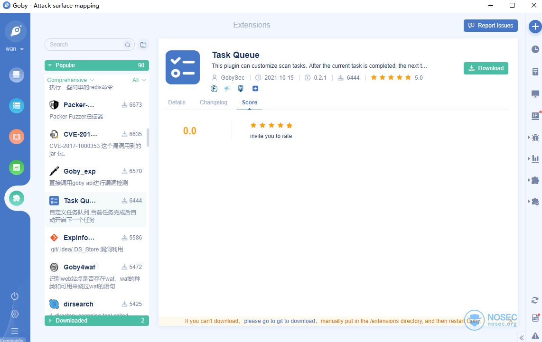Click the extension list scrollbar
The width and height of the screenshot is (542, 342).
click(x=148, y=138)
